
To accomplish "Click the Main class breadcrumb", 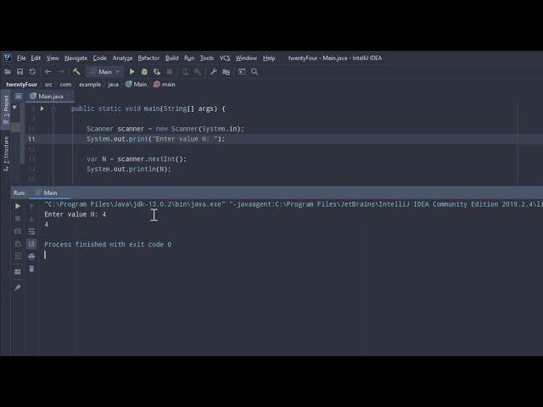I will [137, 85].
